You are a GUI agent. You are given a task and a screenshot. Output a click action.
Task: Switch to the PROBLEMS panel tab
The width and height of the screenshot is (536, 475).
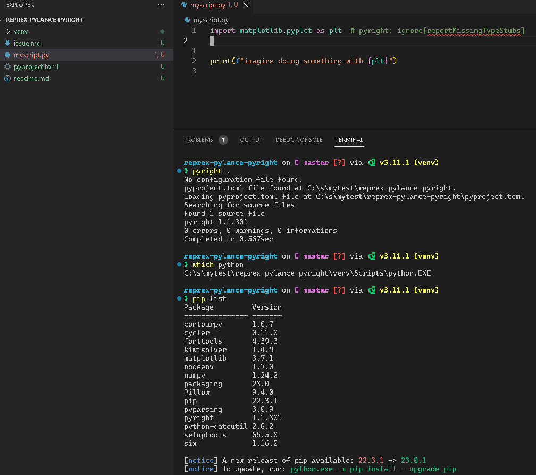[198, 140]
